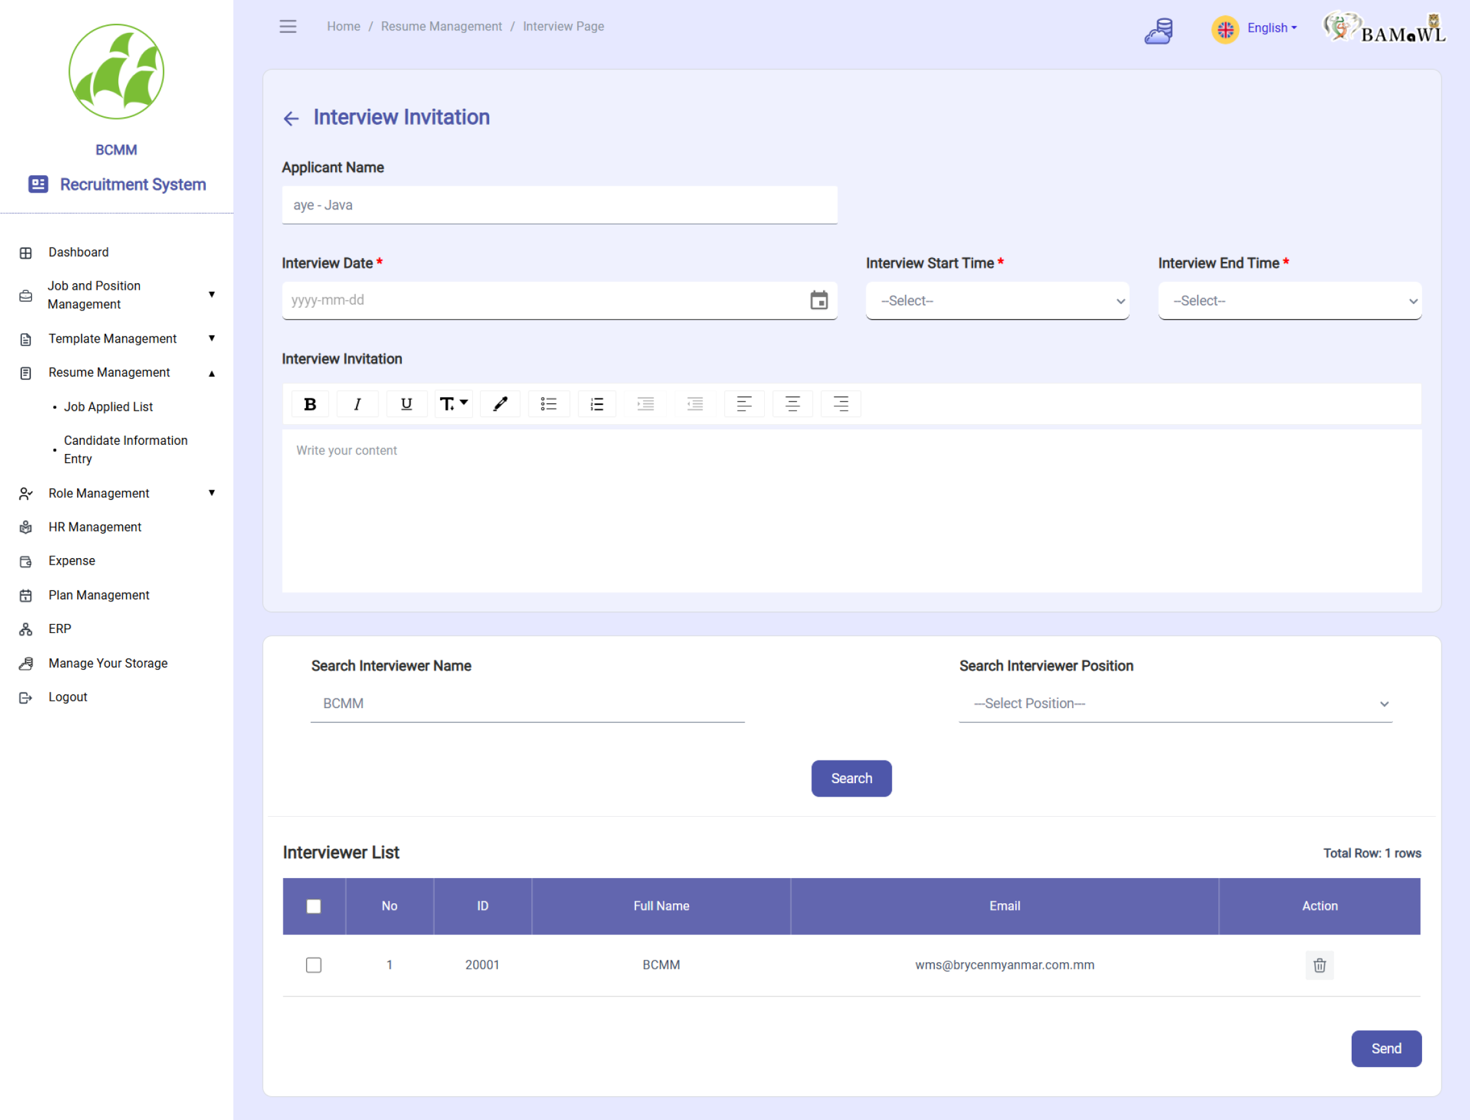
Task: Open Manage Your Storage menu item
Action: (x=108, y=663)
